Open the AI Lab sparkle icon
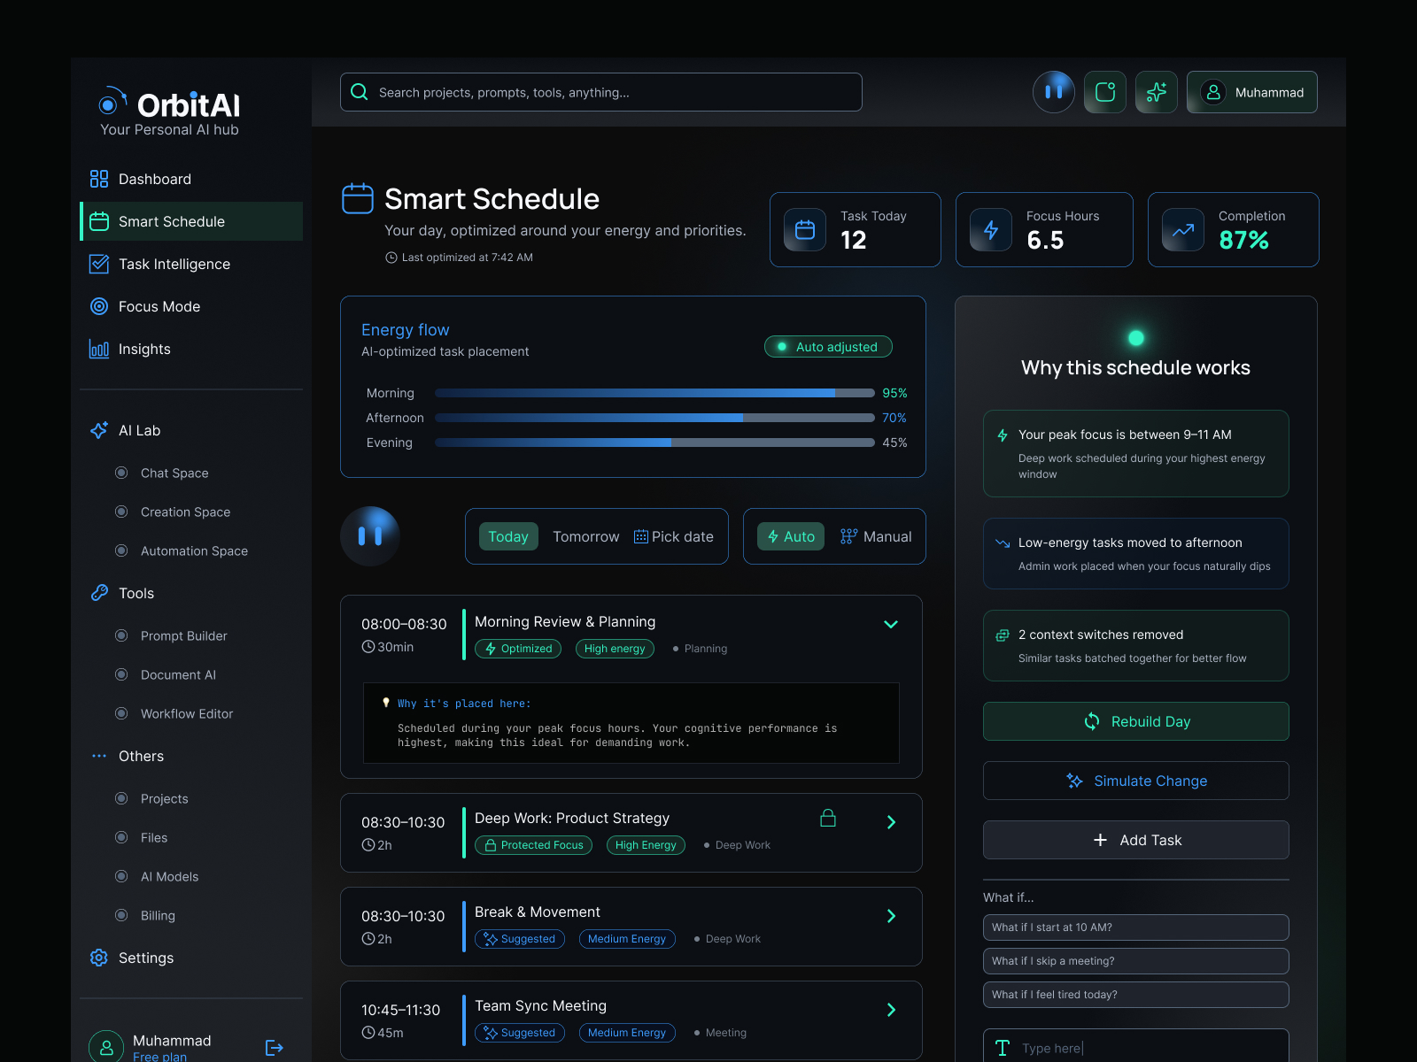The image size is (1417, 1062). pyautogui.click(x=99, y=430)
